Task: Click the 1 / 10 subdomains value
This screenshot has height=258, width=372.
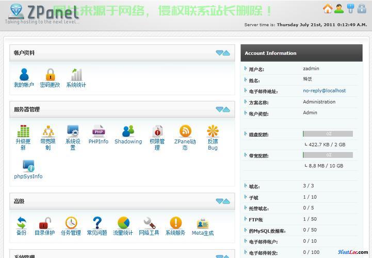Action: [310, 197]
